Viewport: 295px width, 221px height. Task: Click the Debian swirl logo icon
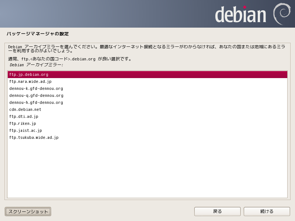[x=281, y=14]
